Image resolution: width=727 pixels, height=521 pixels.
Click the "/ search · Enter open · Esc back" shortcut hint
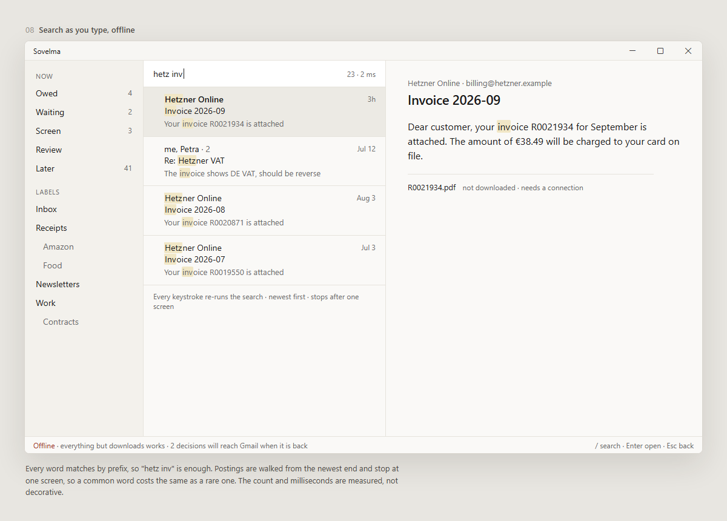point(645,446)
